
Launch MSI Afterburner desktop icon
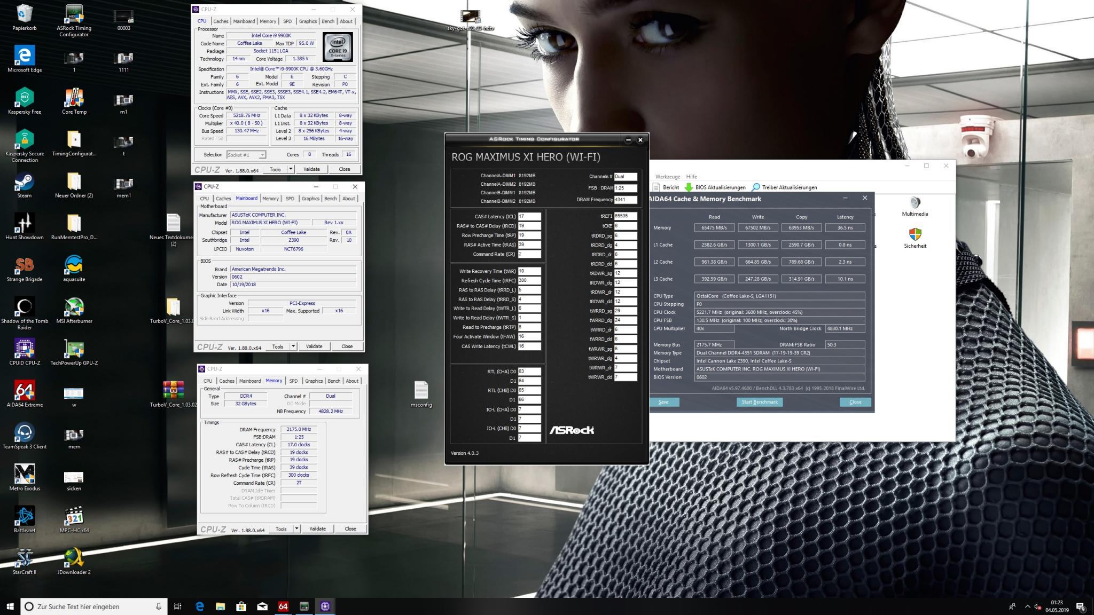point(74,307)
